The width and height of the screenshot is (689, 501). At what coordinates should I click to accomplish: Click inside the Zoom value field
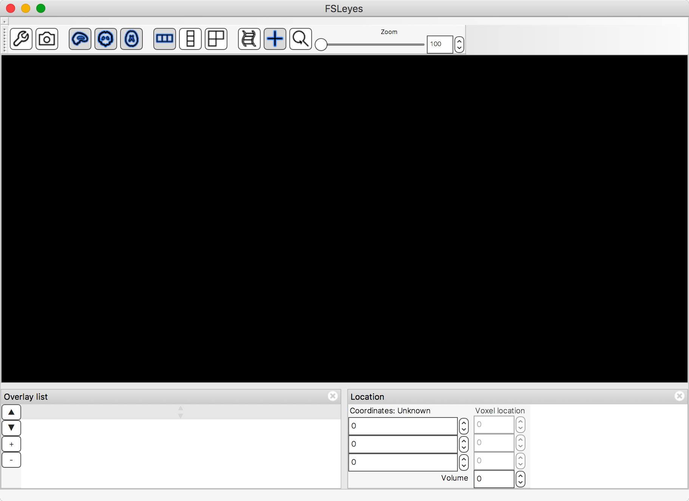[439, 44]
